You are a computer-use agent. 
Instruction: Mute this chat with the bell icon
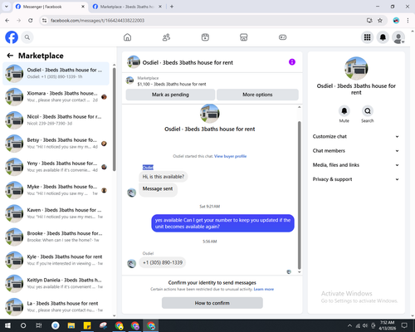pos(344,111)
